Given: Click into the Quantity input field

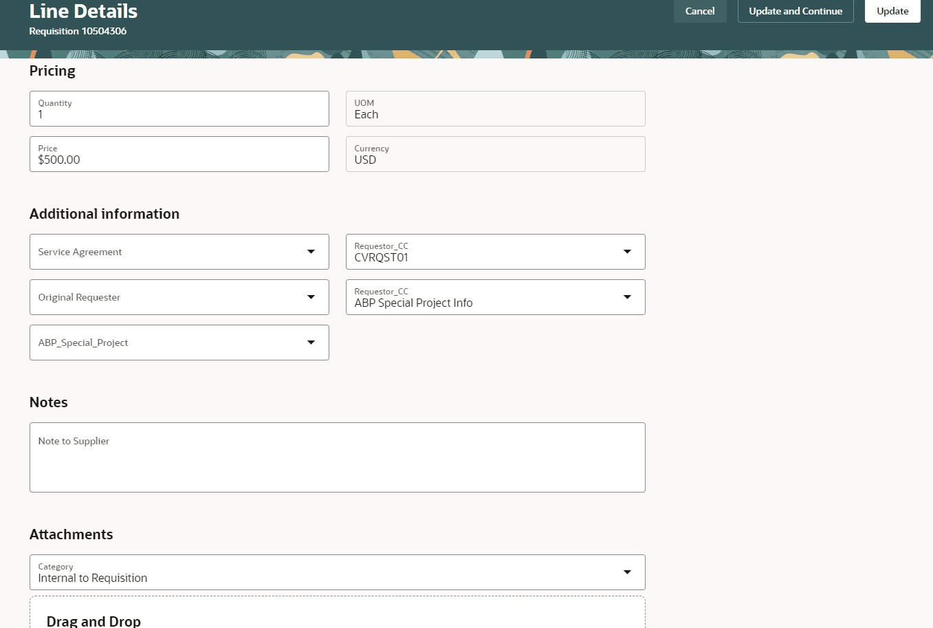Looking at the screenshot, I should (179, 109).
